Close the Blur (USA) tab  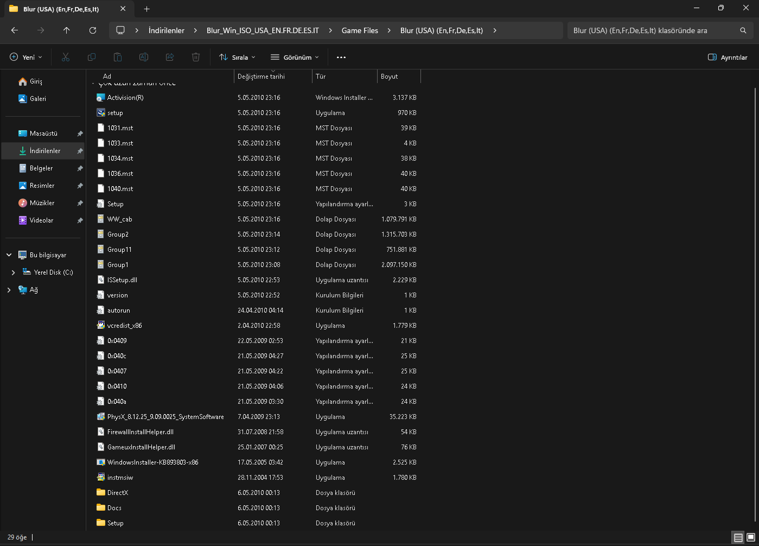click(x=123, y=9)
